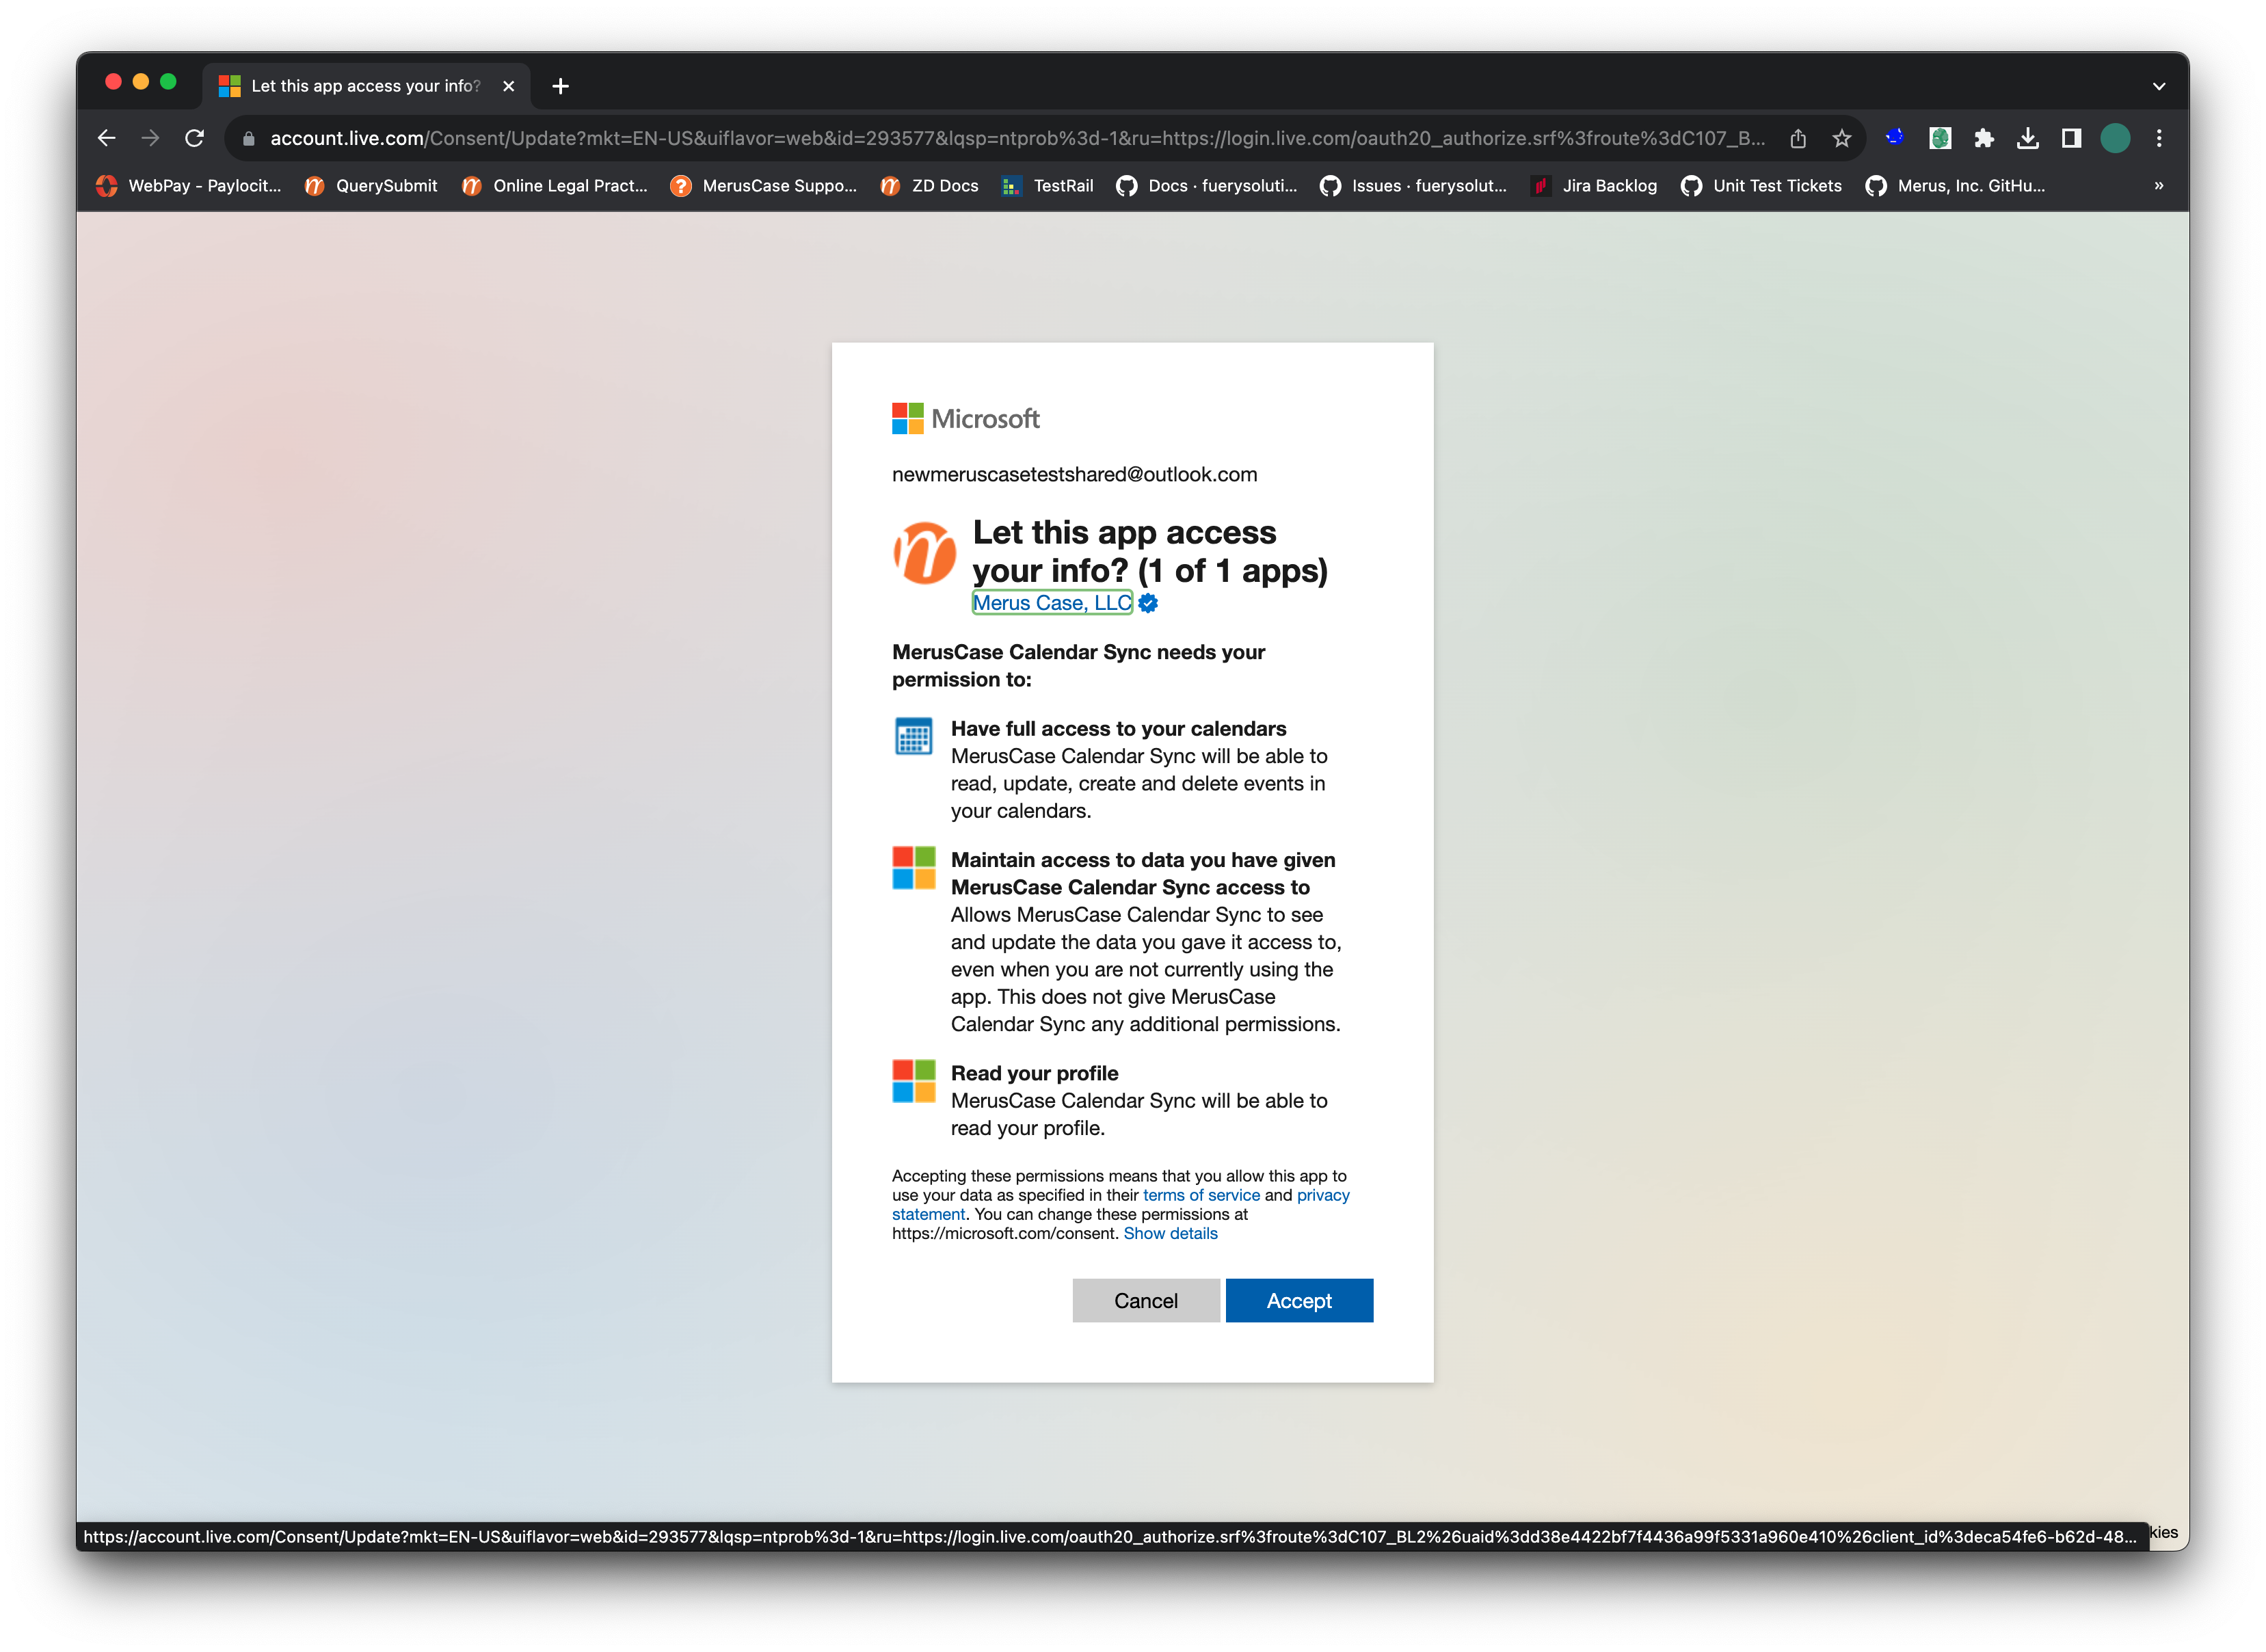This screenshot has width=2266, height=1652.
Task: Expand the tab search chevron
Action: [2159, 86]
